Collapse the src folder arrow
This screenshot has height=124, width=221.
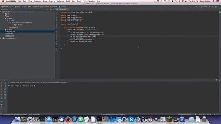tap(3, 16)
